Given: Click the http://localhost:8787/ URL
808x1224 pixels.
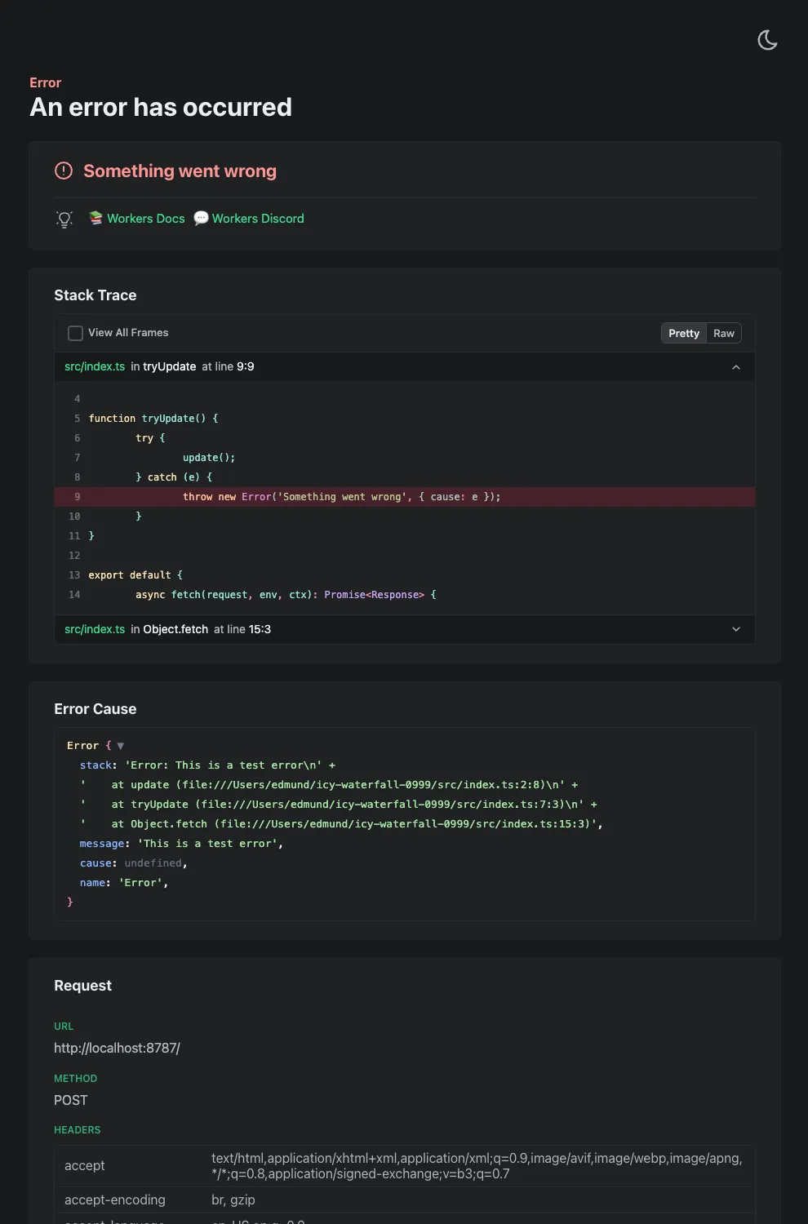Looking at the screenshot, I should point(117,1048).
